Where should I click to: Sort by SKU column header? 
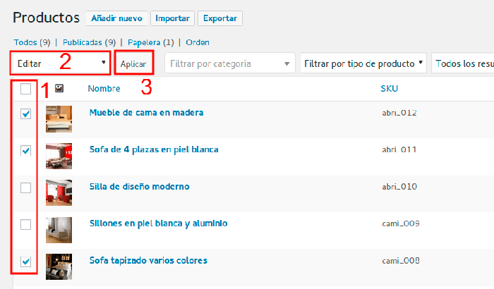389,89
